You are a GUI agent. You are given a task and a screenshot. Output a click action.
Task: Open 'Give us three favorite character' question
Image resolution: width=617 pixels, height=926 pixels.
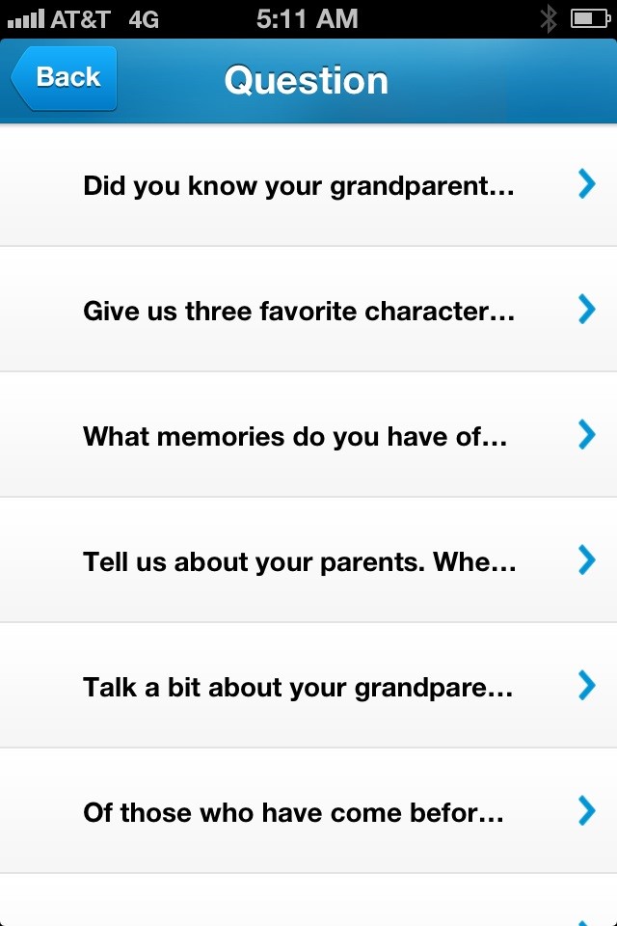tap(299, 311)
